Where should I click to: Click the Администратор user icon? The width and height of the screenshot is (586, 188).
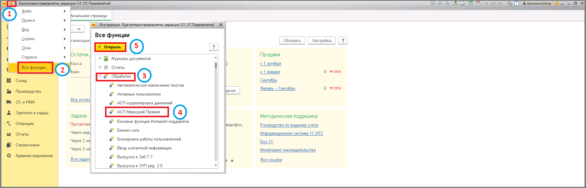point(524,3)
